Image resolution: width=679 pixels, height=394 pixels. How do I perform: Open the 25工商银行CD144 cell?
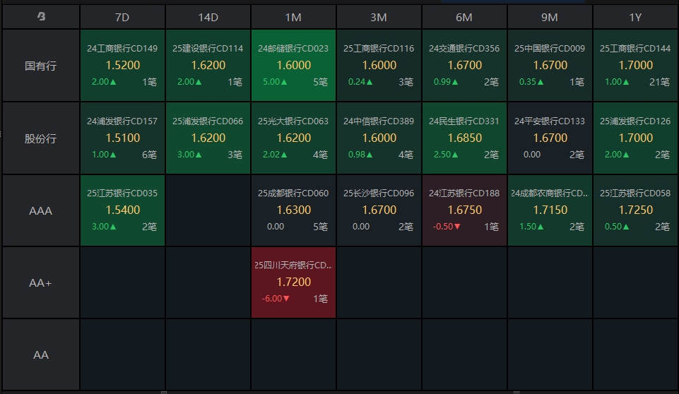pos(635,66)
